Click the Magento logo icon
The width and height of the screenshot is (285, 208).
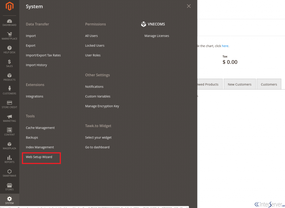[x=9, y=6]
